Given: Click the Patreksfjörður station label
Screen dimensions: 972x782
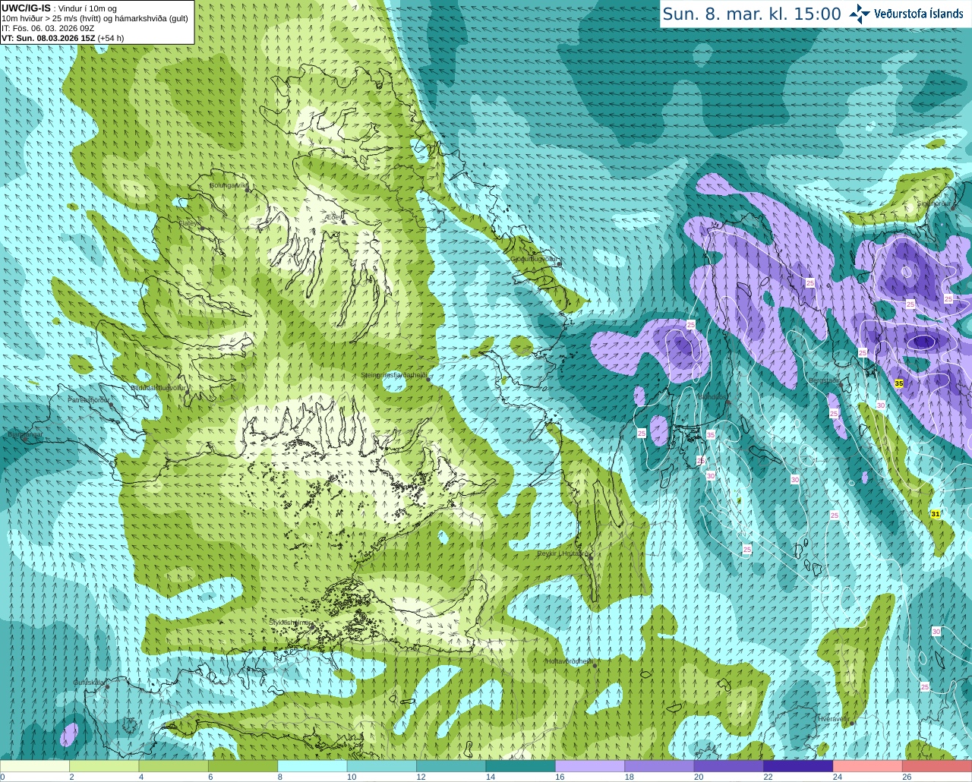Looking at the screenshot, I should (89, 399).
